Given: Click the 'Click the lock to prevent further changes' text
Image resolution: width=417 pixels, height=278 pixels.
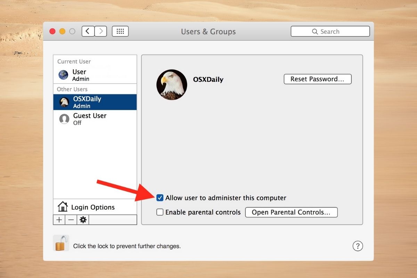Looking at the screenshot, I should pos(127,246).
